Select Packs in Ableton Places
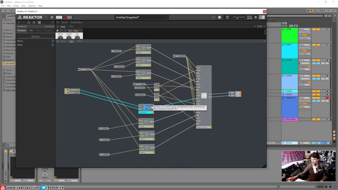Viewport: 338px width, 190px height. point(9,73)
